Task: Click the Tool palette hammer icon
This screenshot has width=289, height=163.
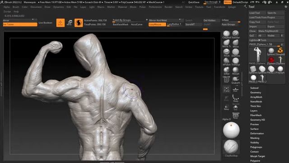Action: tap(245, 6)
